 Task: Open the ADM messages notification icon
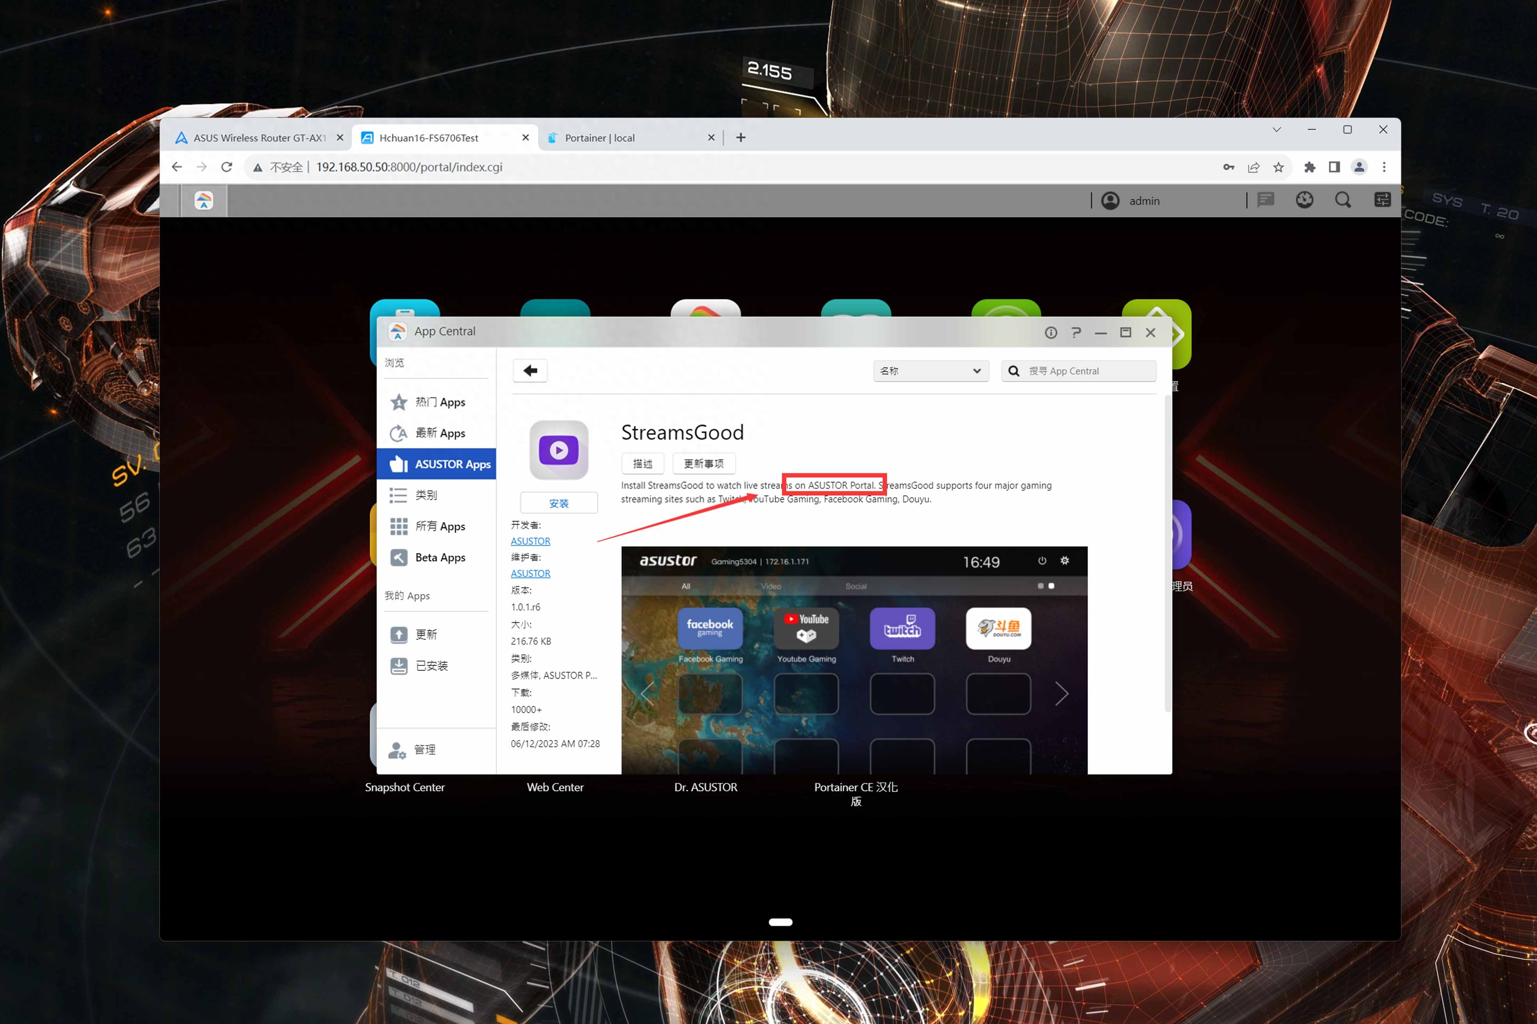pos(1266,200)
